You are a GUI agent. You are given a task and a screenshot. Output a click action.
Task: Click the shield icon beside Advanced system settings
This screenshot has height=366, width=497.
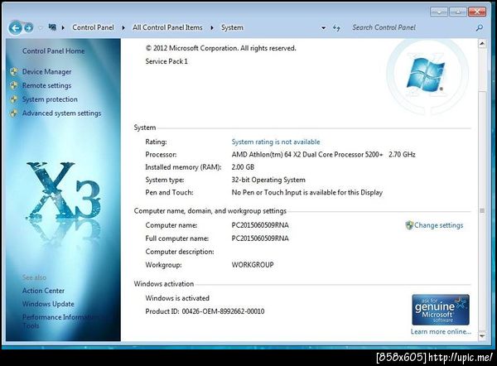pyautogui.click(x=14, y=113)
